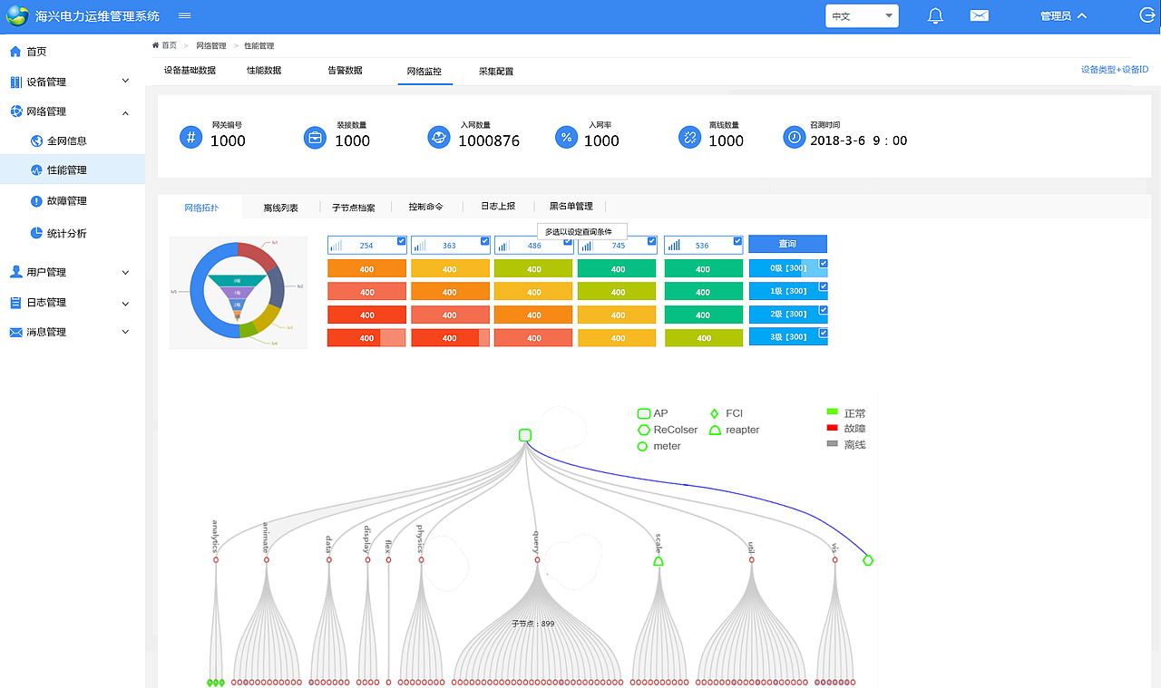Click the 故障管理 exclamation icon
The height and width of the screenshot is (688, 1161).
[36, 201]
